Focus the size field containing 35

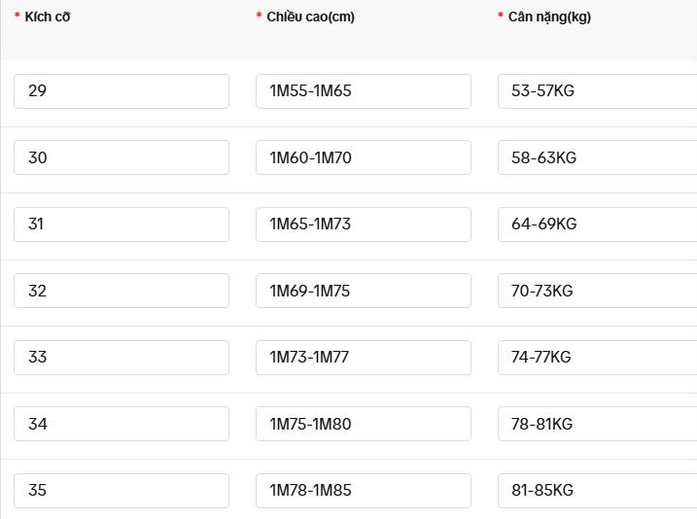coord(122,491)
